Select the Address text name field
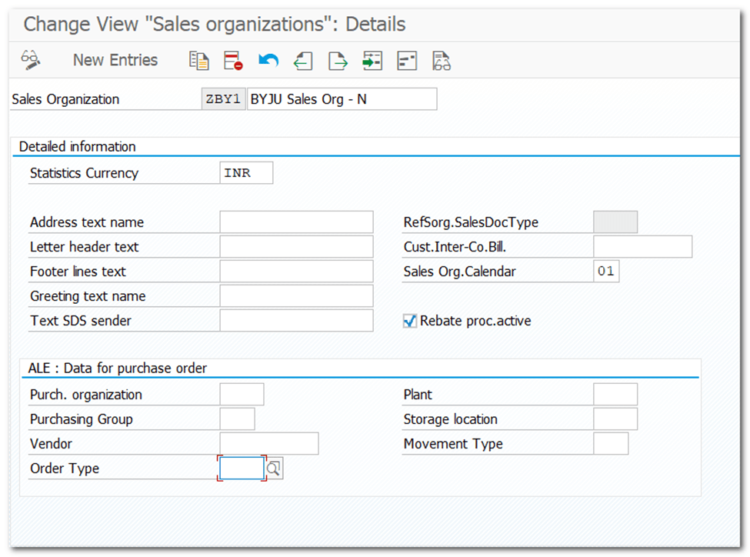 coord(296,222)
